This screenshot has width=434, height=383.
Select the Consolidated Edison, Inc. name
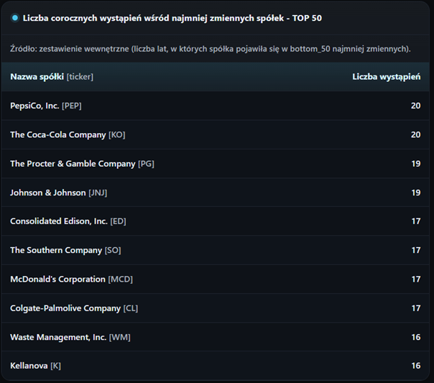pos(59,221)
